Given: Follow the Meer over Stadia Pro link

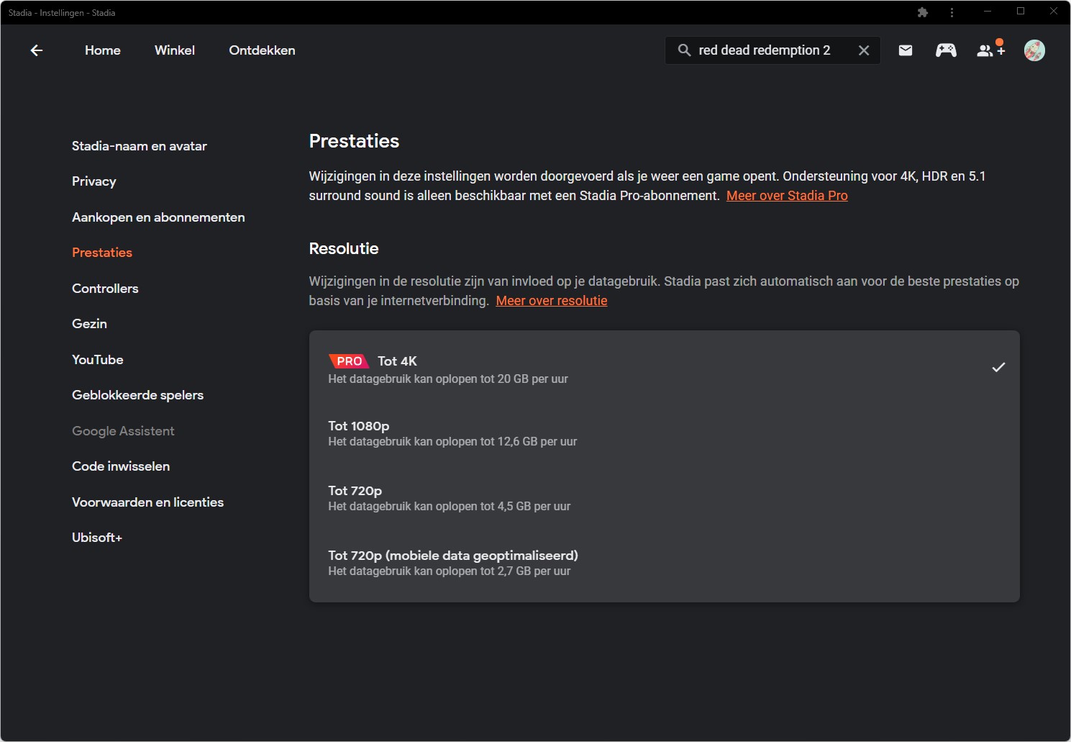Looking at the screenshot, I should 787,196.
